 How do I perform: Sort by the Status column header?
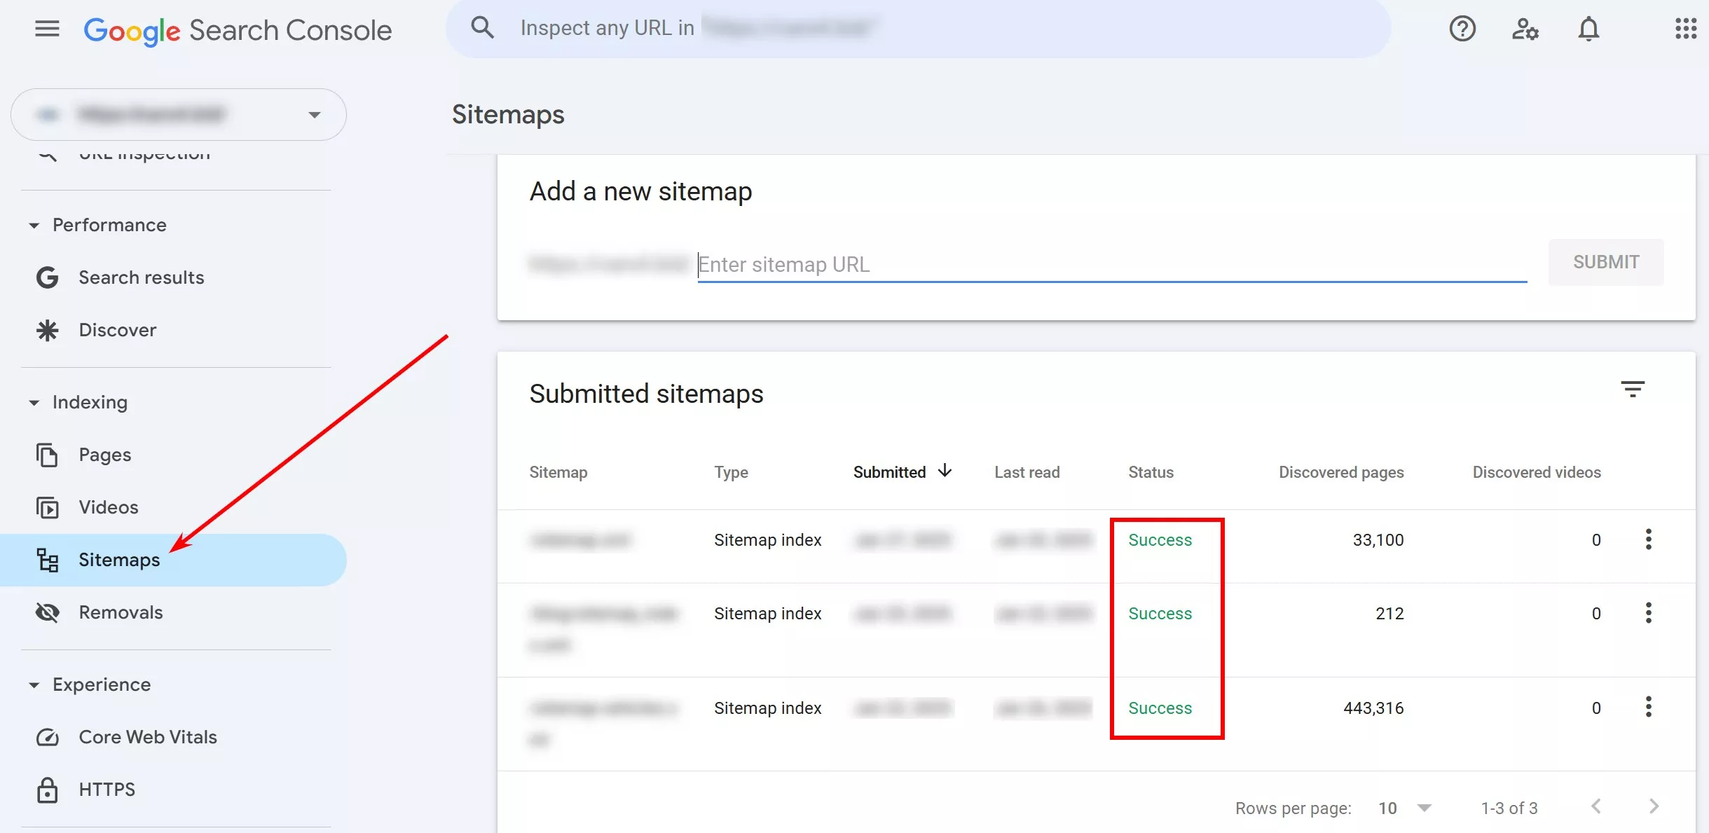(1151, 472)
